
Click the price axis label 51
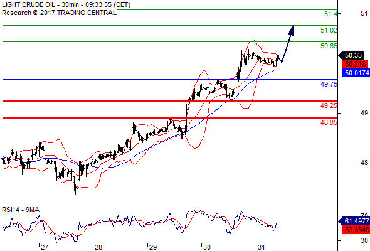click(364, 13)
